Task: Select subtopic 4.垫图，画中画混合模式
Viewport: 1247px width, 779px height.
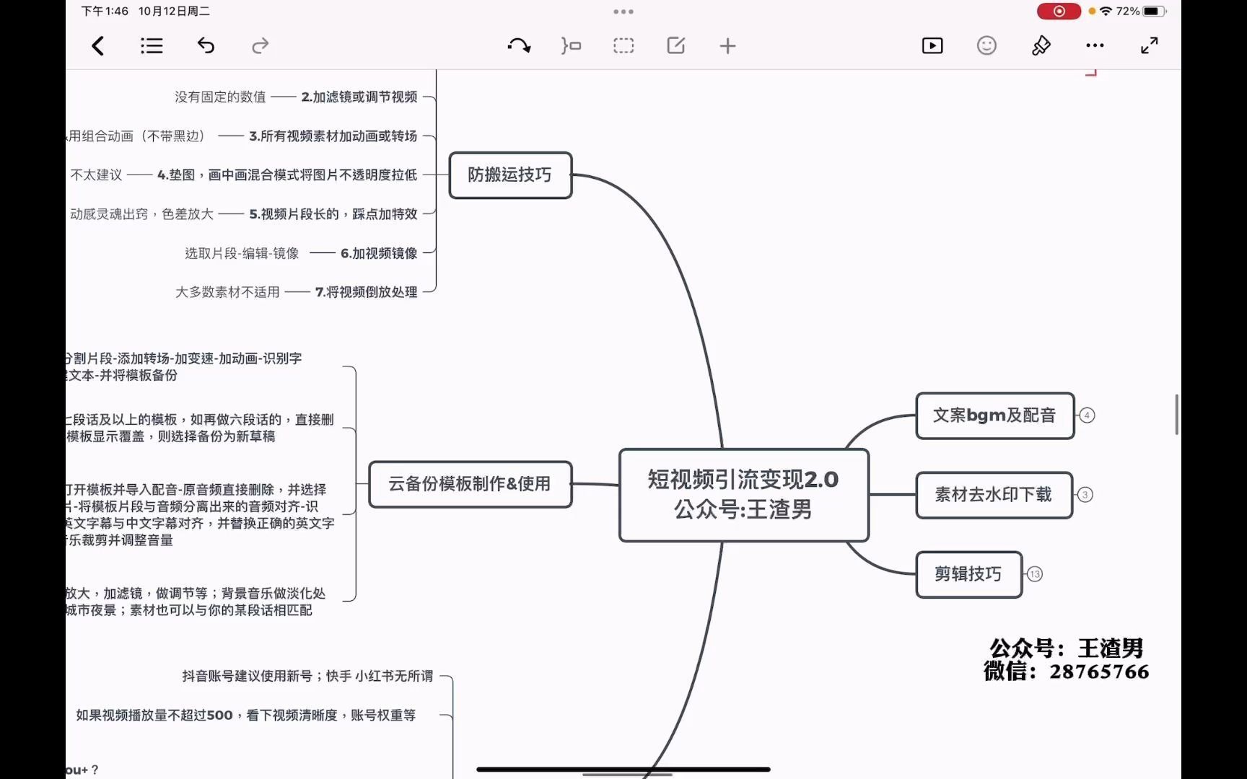Action: [x=287, y=175]
